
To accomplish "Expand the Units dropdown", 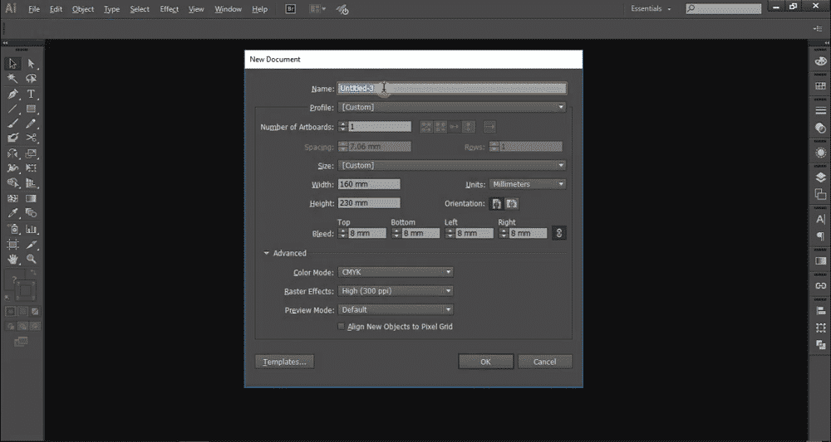I will coord(528,185).
